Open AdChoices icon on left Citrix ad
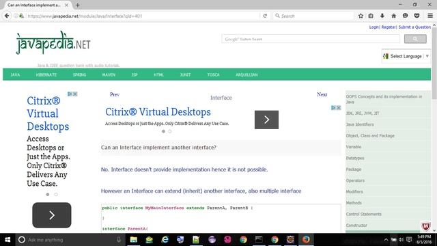The width and height of the screenshot is (437, 246). tap(70, 94)
